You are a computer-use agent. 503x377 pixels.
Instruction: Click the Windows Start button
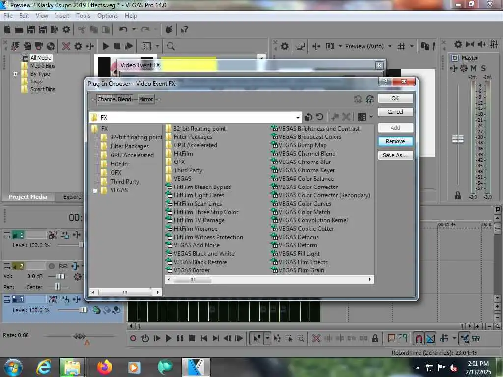13,367
